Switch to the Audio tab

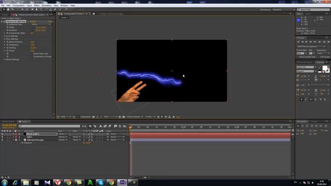coord(308,14)
